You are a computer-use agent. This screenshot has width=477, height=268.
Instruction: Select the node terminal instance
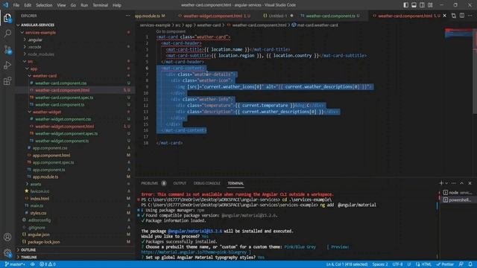[x=458, y=192]
